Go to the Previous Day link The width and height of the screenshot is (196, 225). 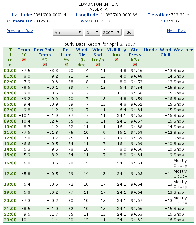[20, 31]
